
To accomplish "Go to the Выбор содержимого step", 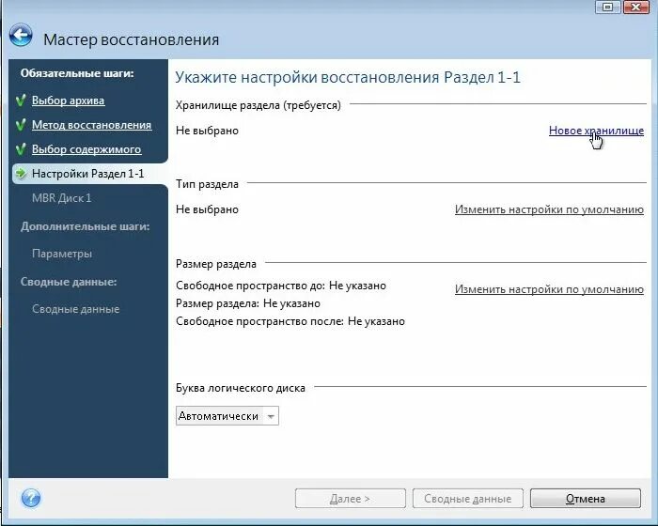I will [x=86, y=149].
